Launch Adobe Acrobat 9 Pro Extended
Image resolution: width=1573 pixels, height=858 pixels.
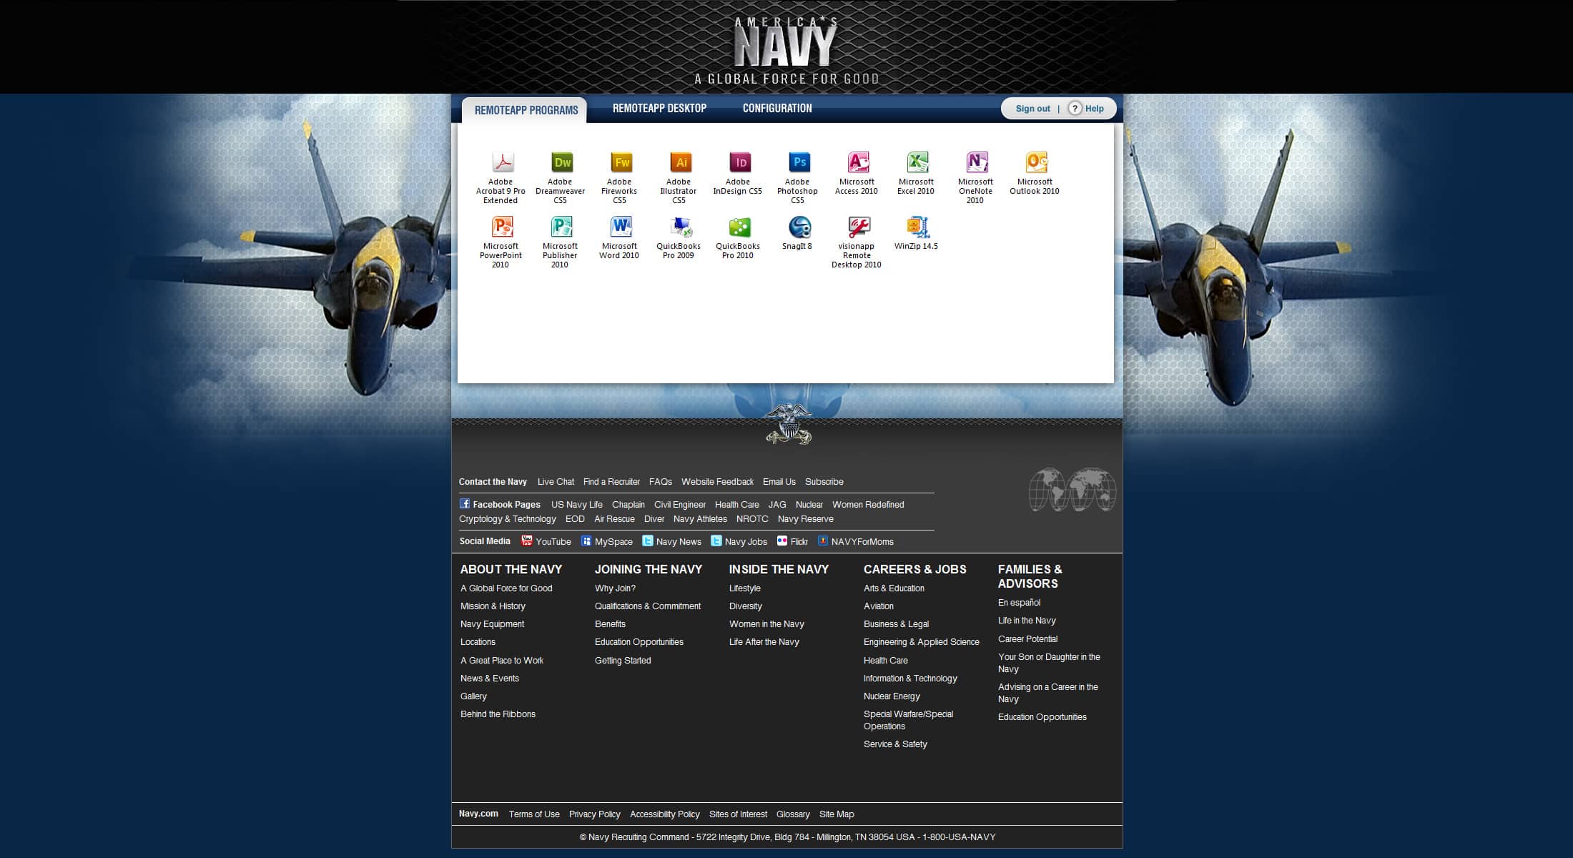coord(501,178)
